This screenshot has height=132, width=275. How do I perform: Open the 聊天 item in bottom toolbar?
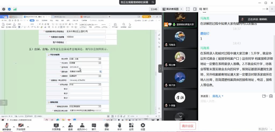pyautogui.click(x=94, y=125)
